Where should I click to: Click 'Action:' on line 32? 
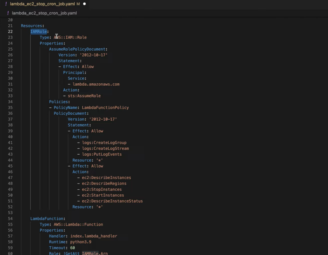[x=71, y=90]
